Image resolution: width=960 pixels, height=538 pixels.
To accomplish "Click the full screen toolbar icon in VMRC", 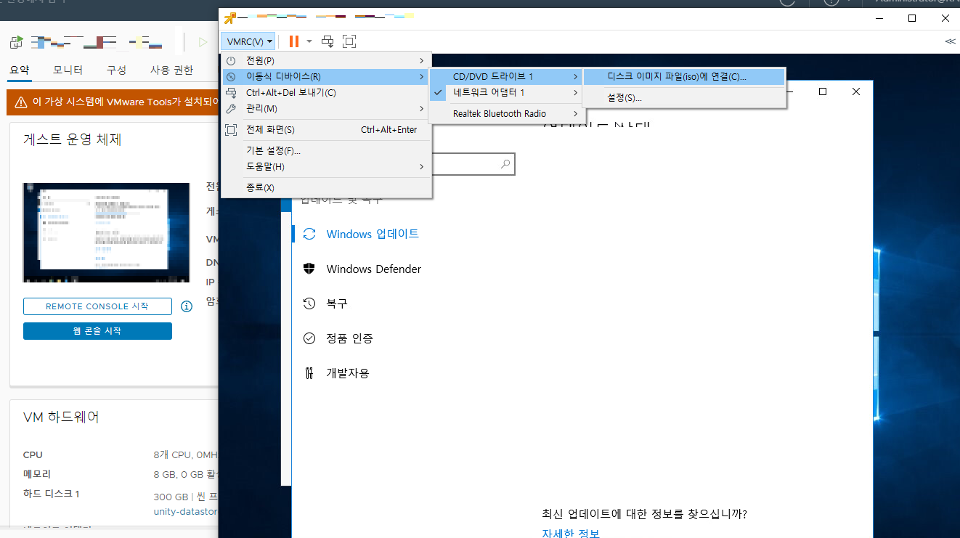I will tap(349, 41).
